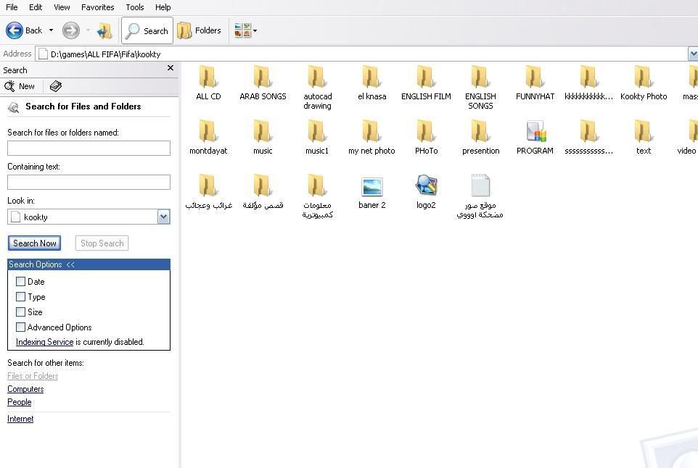Viewport: 698px width, 468px height.
Task: Focus the files or folders named field
Action: click(x=89, y=148)
